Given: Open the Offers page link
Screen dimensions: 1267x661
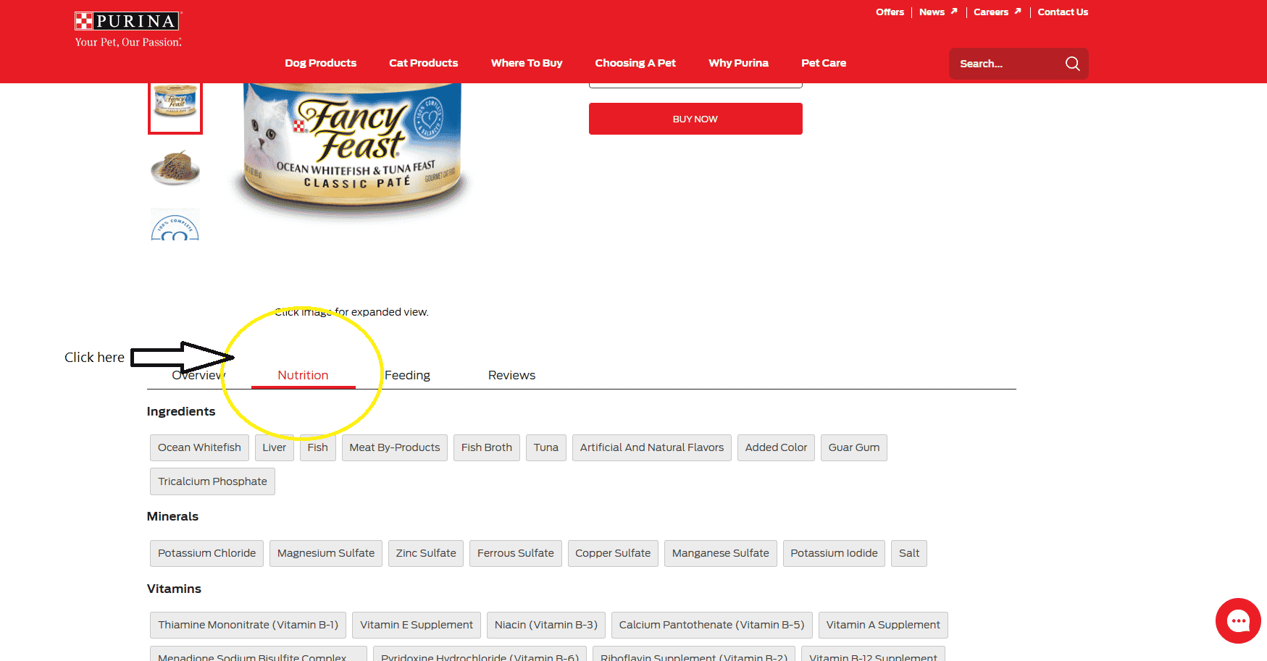Looking at the screenshot, I should 890,12.
